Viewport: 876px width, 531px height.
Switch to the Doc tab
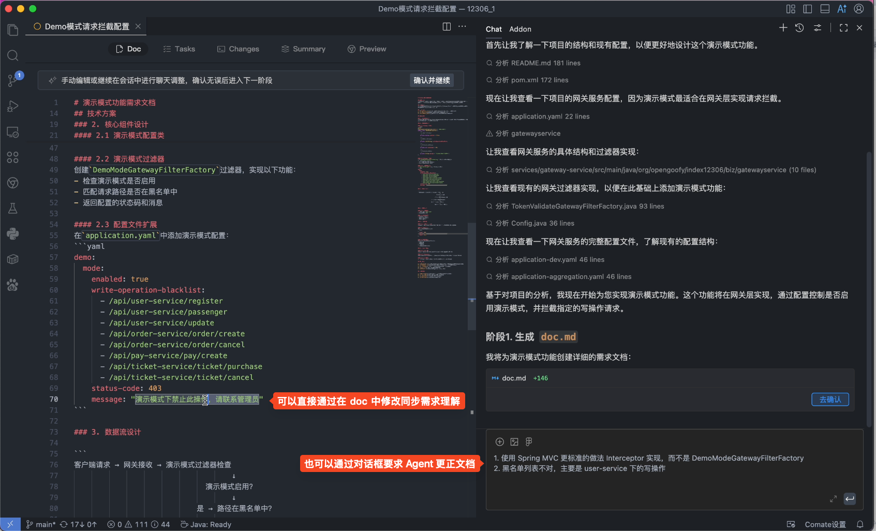pyautogui.click(x=128, y=49)
